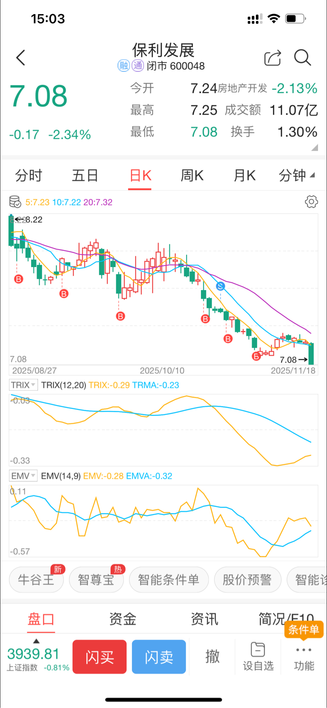The image size is (327, 708).
Task: Tap the red 闪买 button
Action: 100,656
